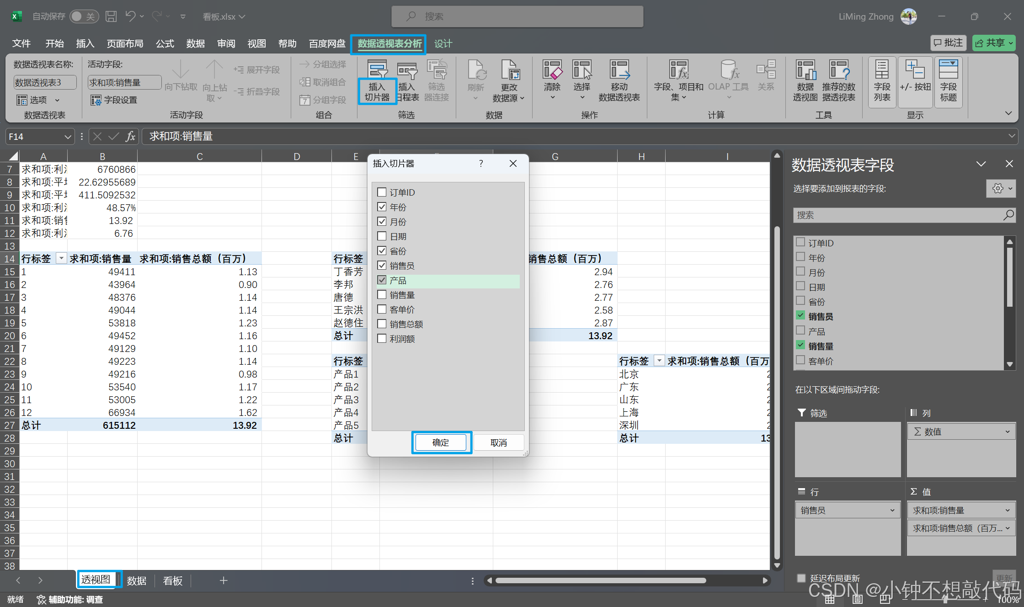Click the Undo icon
The height and width of the screenshot is (607, 1024).
click(x=130, y=16)
